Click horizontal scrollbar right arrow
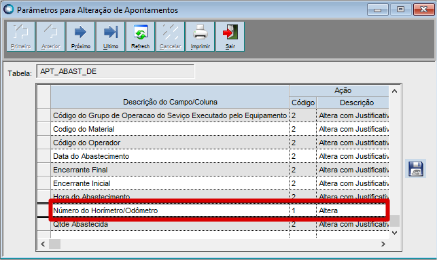The image size is (437, 260). (383, 244)
